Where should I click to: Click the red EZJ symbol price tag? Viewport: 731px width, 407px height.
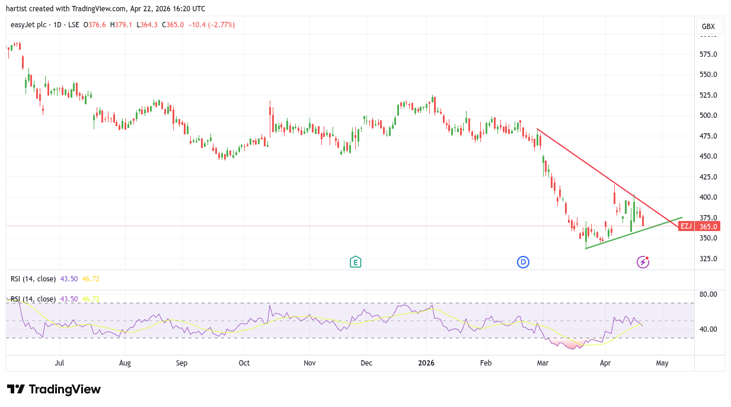pos(687,226)
